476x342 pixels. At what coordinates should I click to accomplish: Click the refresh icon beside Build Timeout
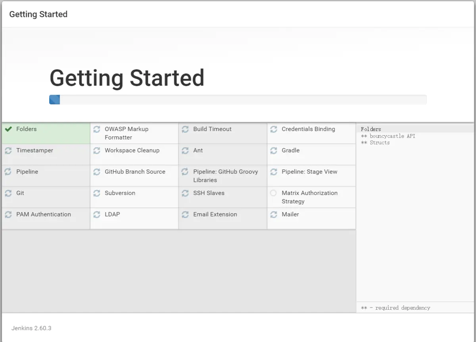(x=185, y=129)
